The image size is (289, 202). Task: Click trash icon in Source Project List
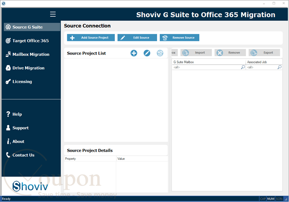pyautogui.click(x=160, y=53)
